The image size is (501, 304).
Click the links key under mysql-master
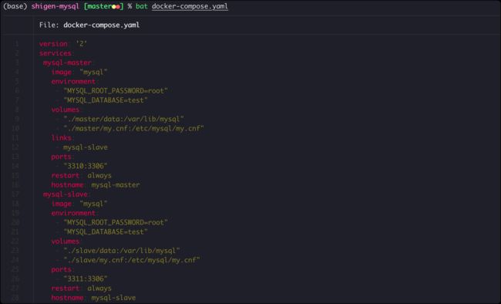(62, 138)
